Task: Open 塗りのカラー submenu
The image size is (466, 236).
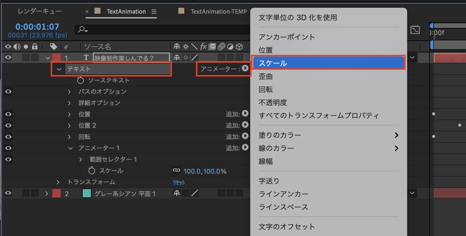Action: (x=328, y=135)
